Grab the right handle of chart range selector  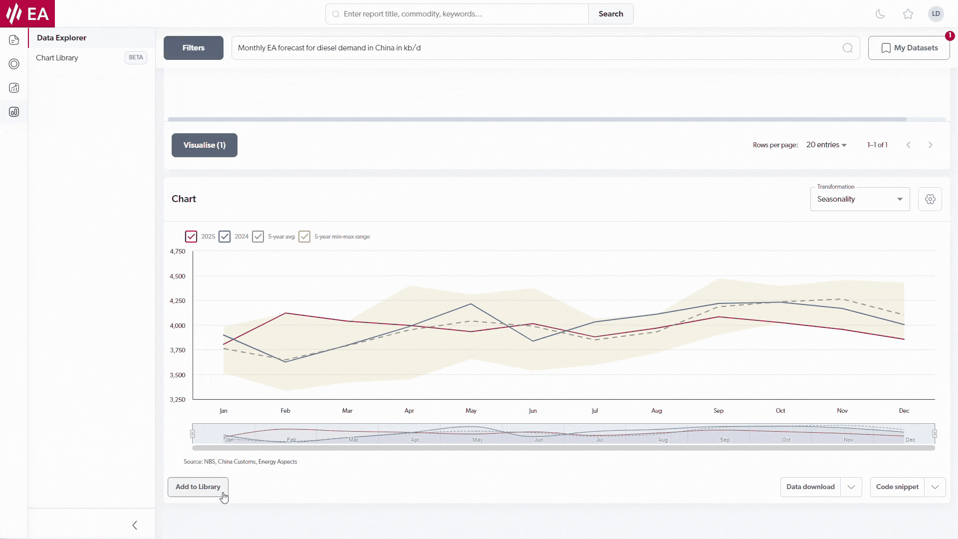(x=935, y=434)
